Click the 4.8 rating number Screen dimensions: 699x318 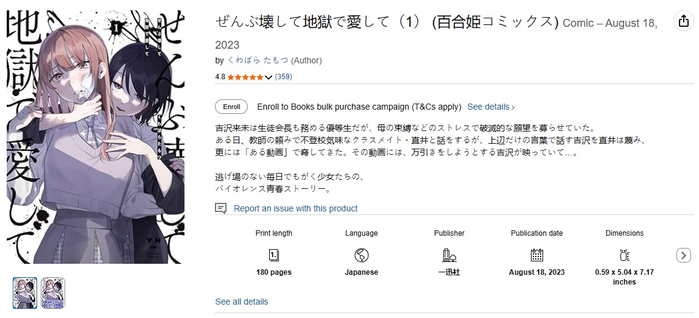tap(220, 77)
